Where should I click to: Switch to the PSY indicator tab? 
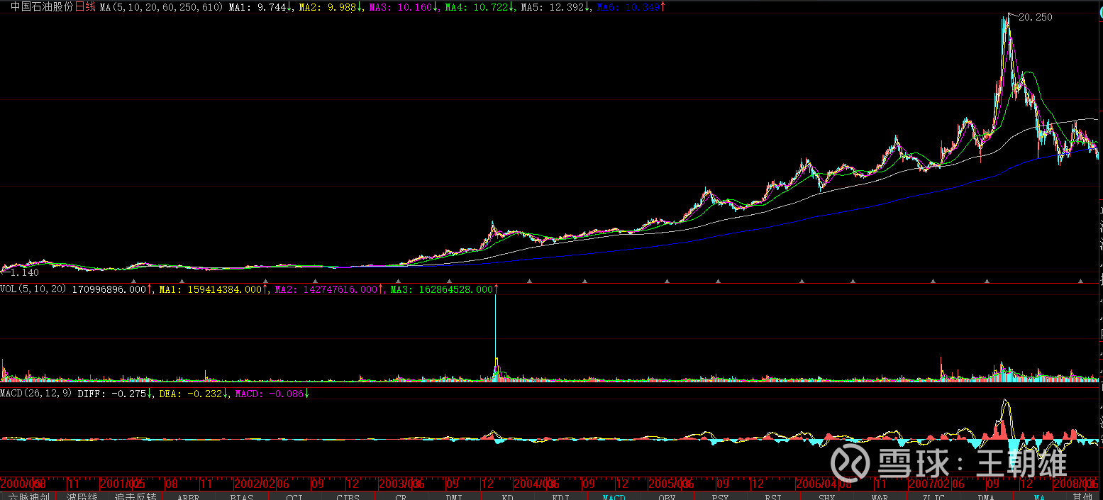(720, 497)
